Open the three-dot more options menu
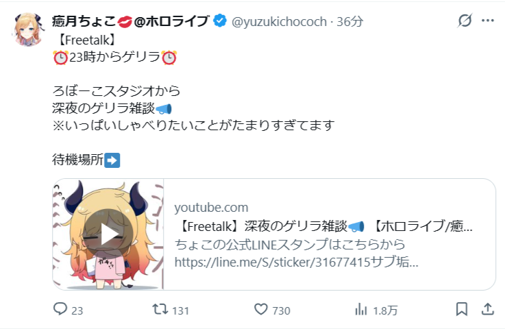Viewport: 505px width, 329px height. (x=488, y=21)
